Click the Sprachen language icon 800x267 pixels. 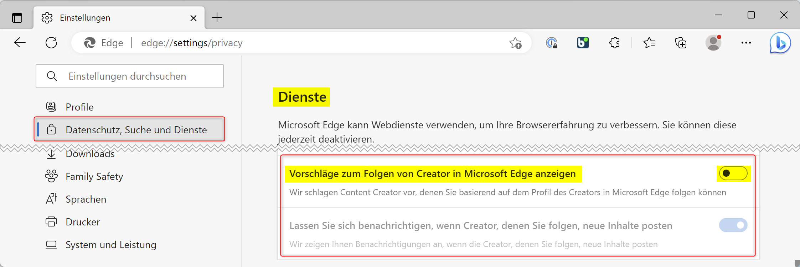[x=51, y=199]
